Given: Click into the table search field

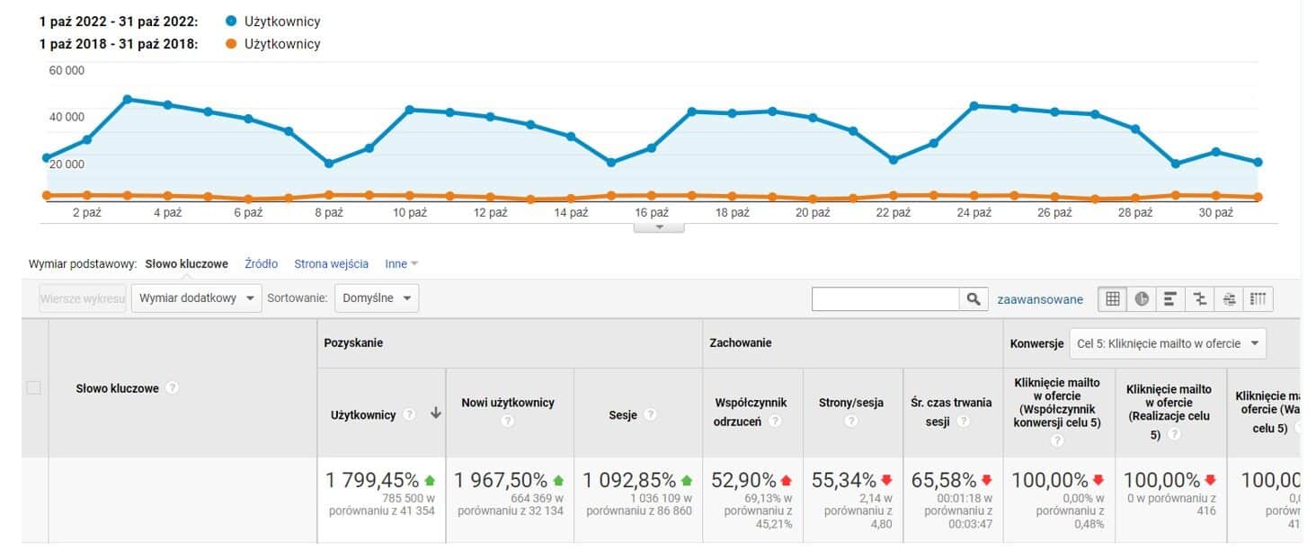Looking at the screenshot, I should click(885, 299).
